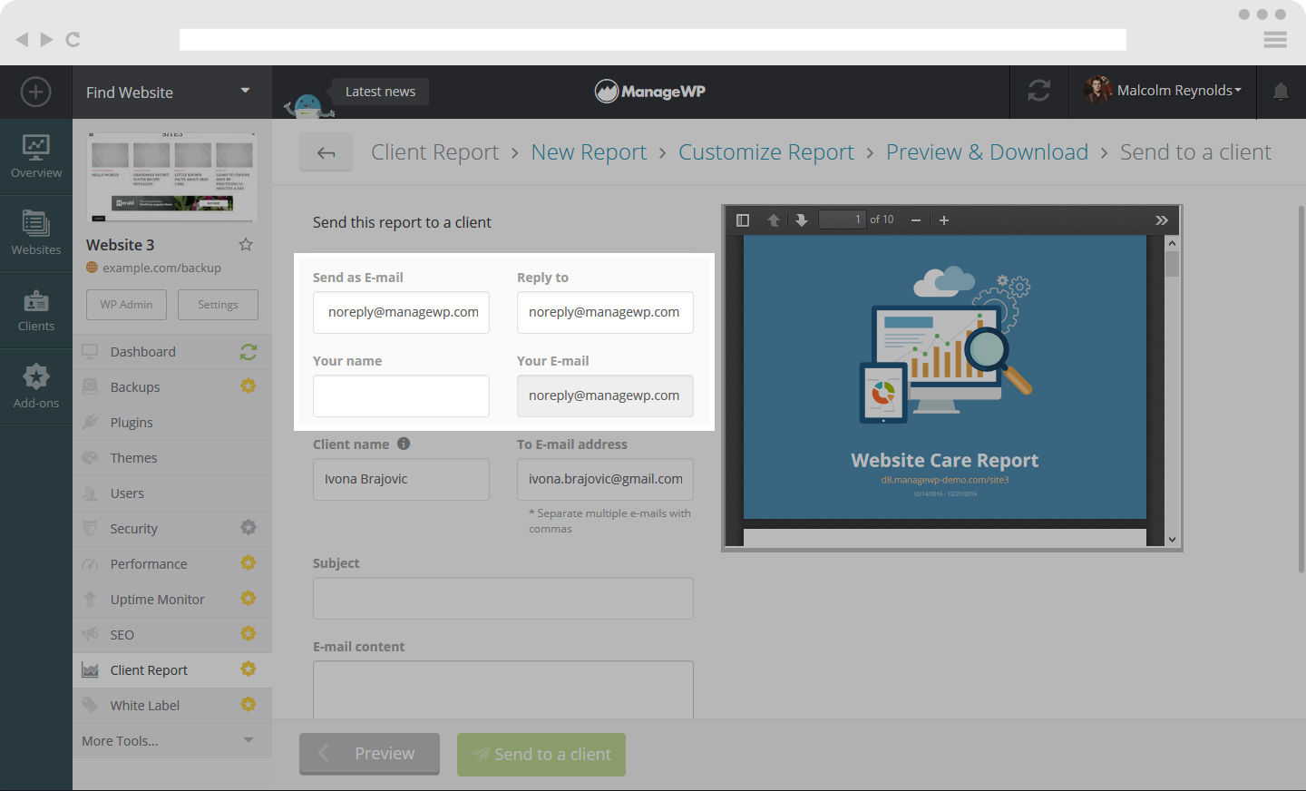Click the sync refresh icon in header
Image resolution: width=1306 pixels, height=791 pixels.
[1039, 91]
